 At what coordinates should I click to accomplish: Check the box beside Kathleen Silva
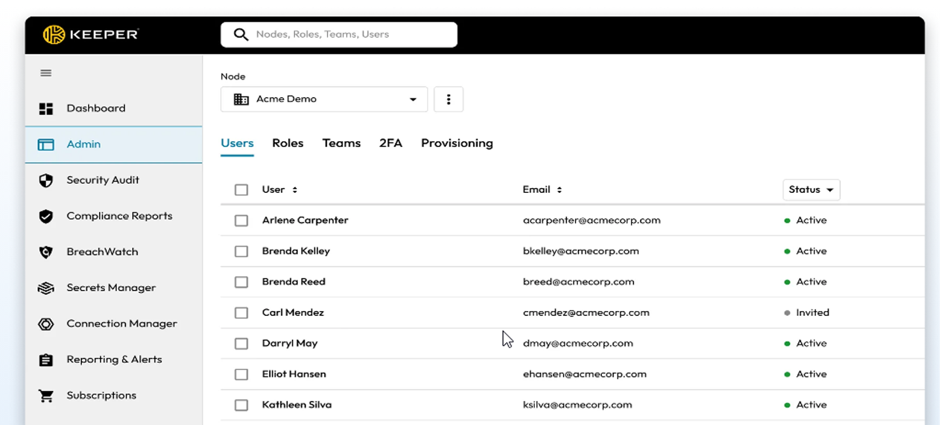pos(241,405)
